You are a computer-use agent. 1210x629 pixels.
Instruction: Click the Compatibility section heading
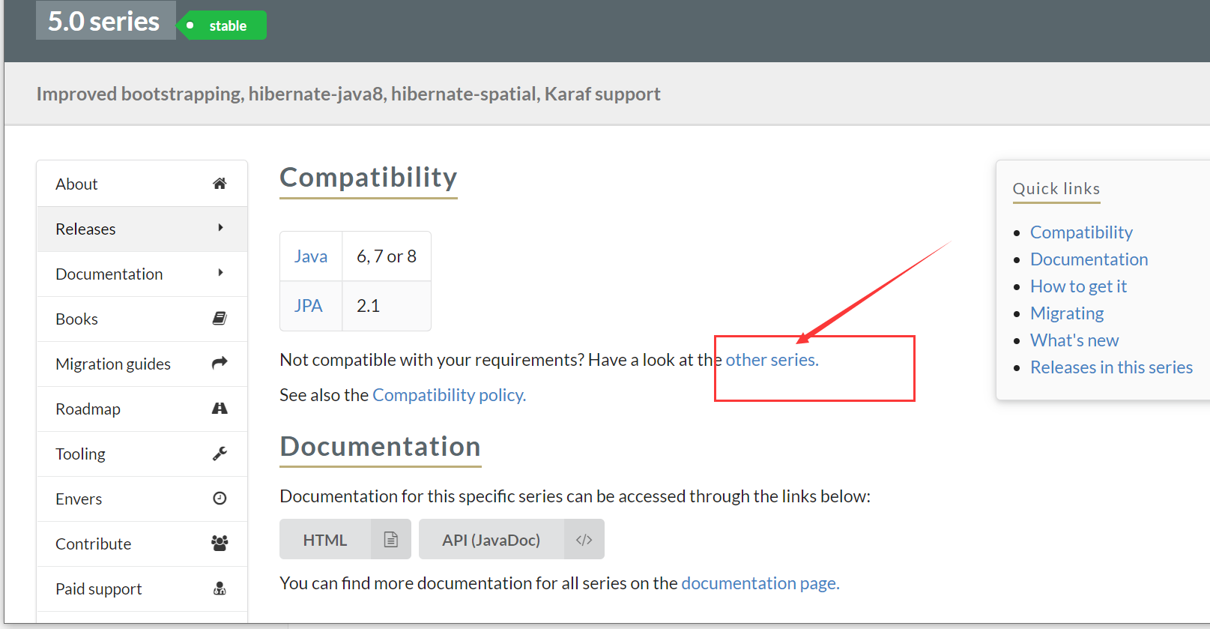coord(369,178)
